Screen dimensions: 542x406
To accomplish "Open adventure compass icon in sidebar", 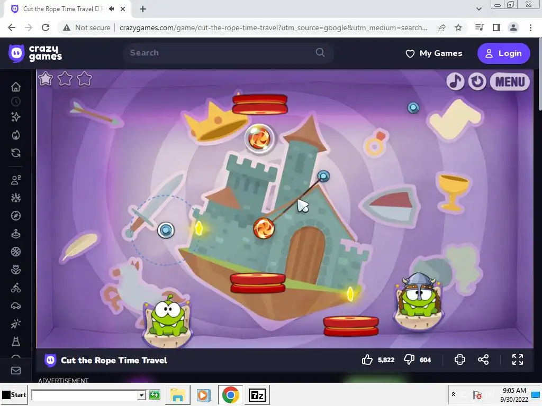I will [16, 216].
